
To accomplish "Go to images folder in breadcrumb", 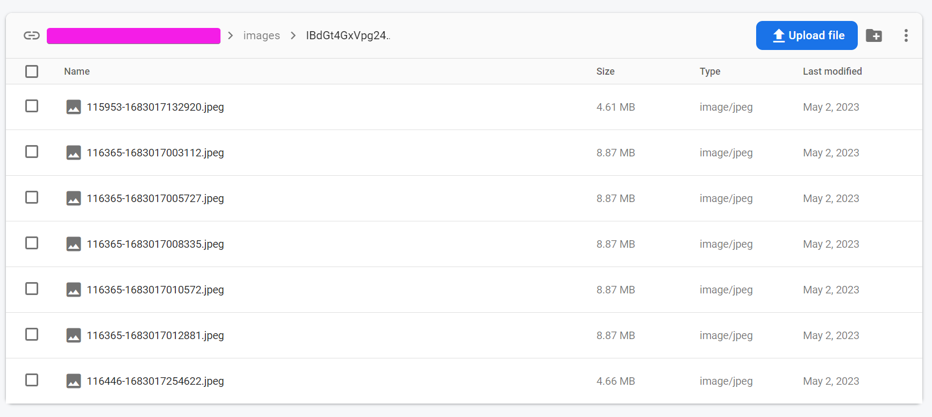I will (261, 35).
